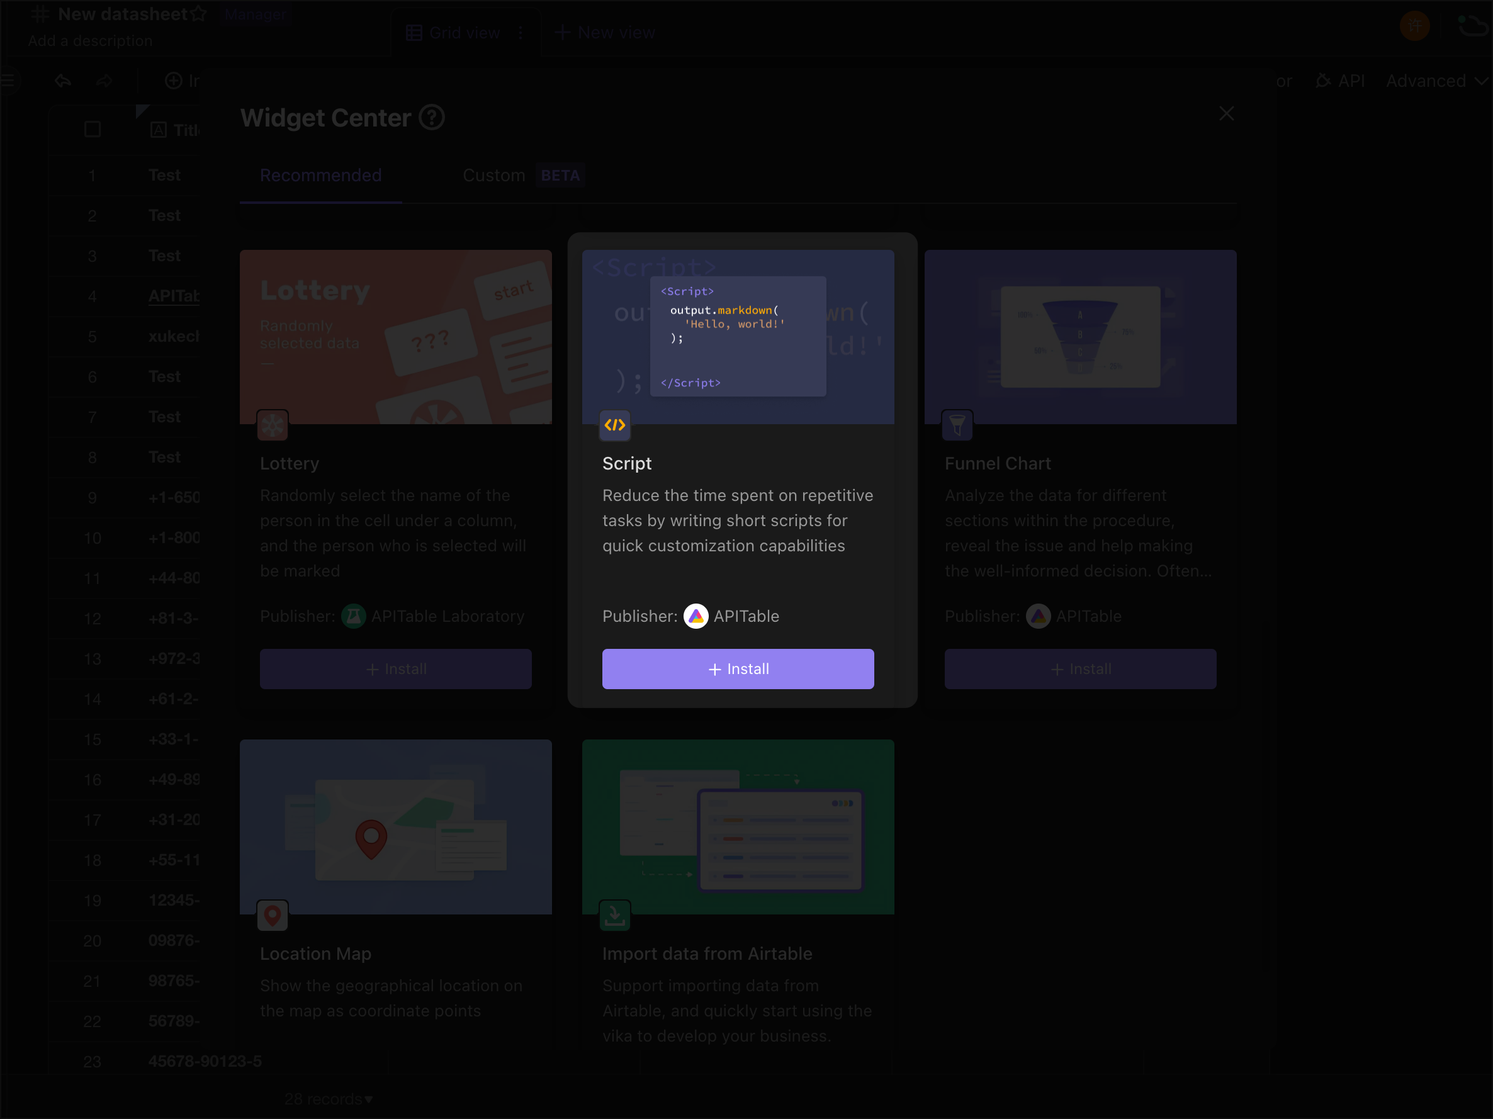Open the Location Map preview image

395,826
